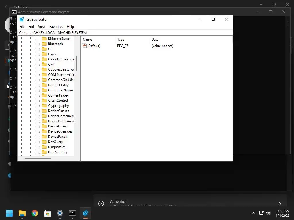Expand the COM Name Arbiter key
Image resolution: width=294 pixels, height=220 pixels.
pos(39,75)
